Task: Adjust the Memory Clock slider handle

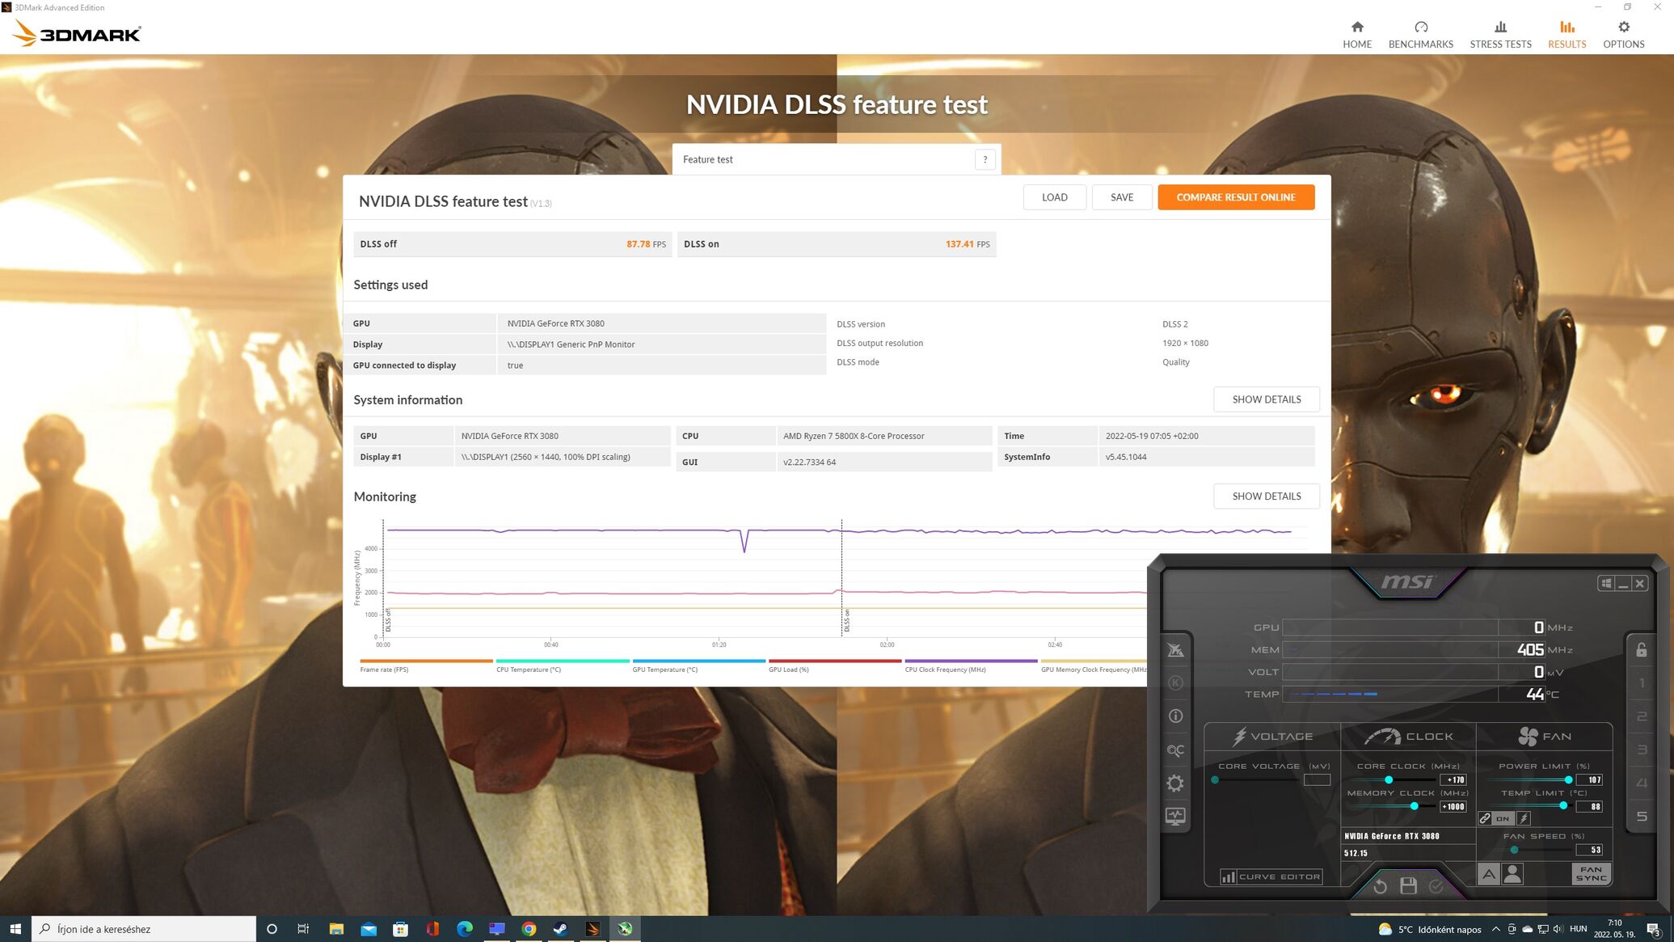Action: [1414, 807]
